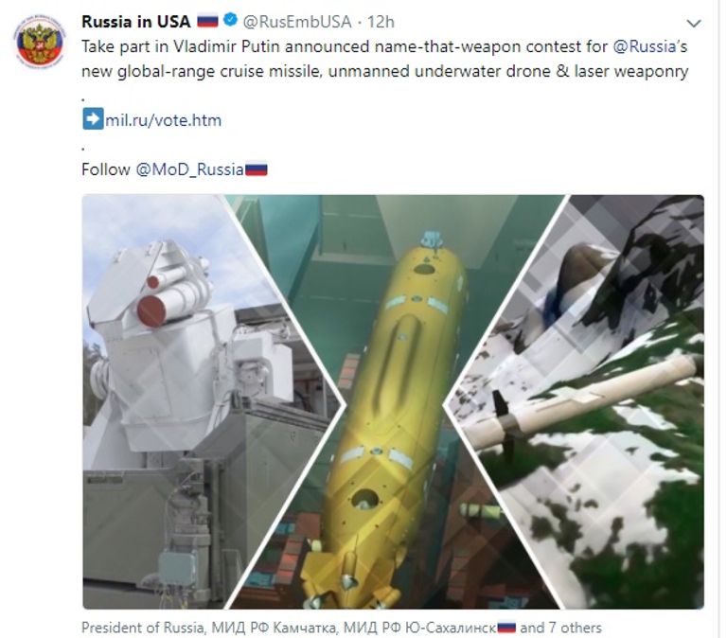Open the laser weapon photo panel
The height and width of the screenshot is (638, 727).
click(186, 401)
